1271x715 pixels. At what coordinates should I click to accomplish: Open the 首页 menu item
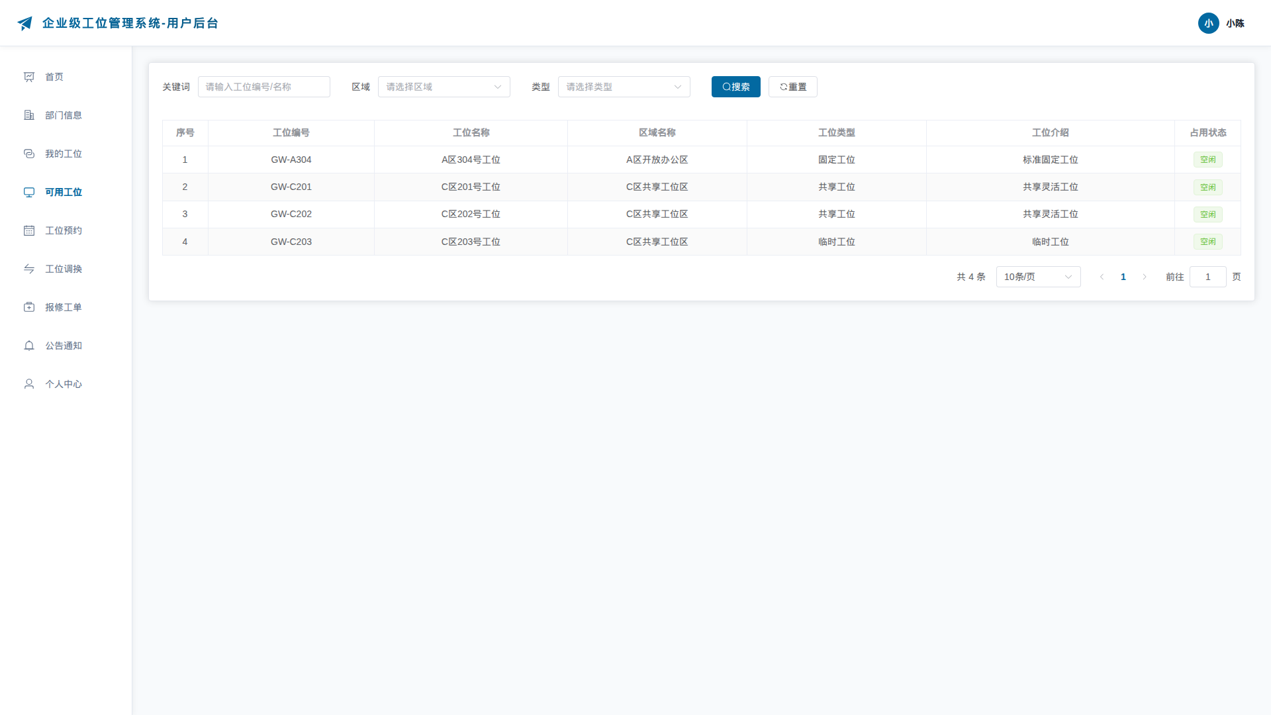tap(66, 77)
